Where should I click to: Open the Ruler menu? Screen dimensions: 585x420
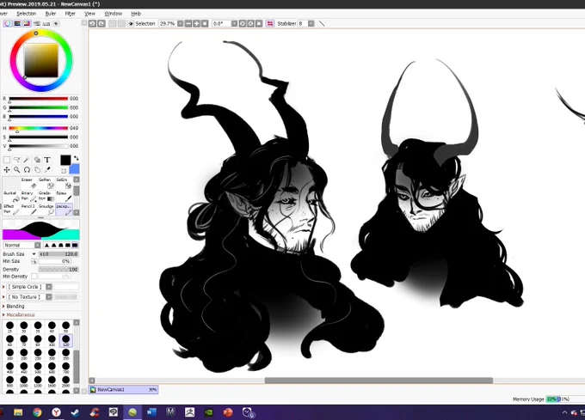[x=51, y=14]
